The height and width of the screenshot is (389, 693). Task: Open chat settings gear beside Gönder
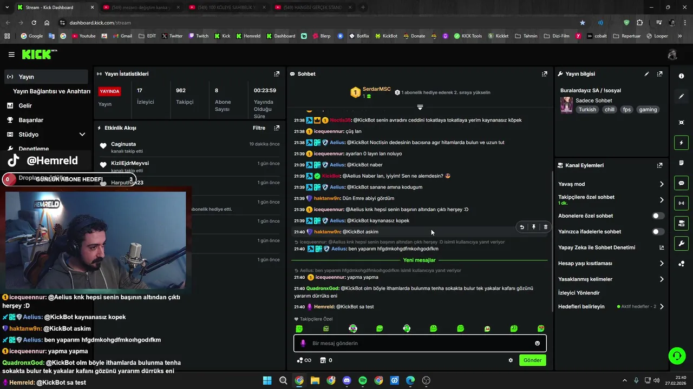point(510,360)
